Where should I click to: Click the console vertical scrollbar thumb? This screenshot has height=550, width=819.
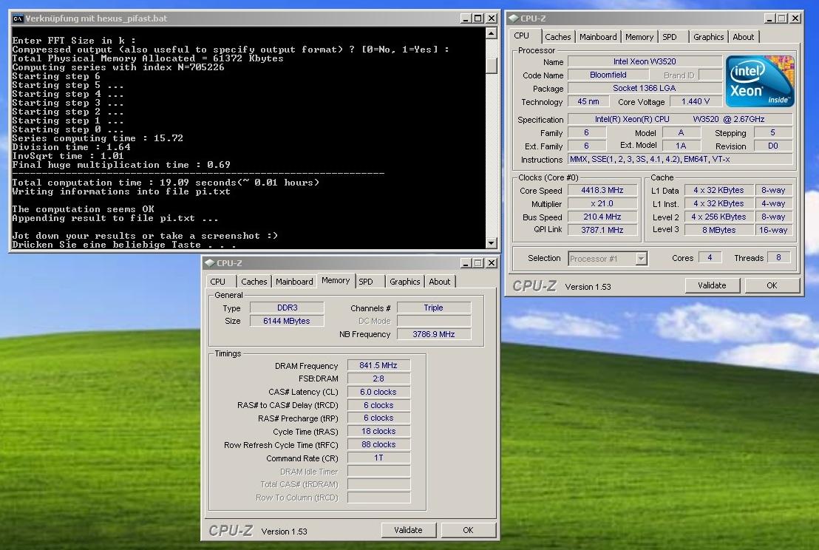tap(491, 65)
